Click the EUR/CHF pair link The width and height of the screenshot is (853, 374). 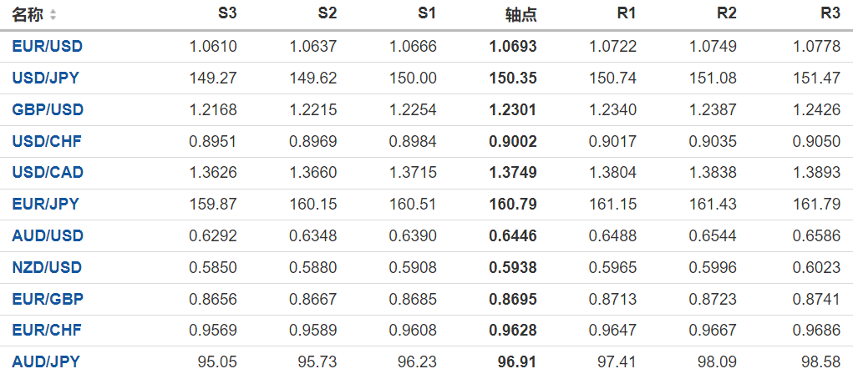(48, 330)
